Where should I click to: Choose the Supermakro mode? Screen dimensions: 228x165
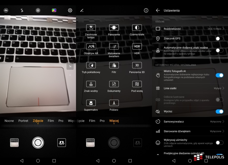(91, 103)
